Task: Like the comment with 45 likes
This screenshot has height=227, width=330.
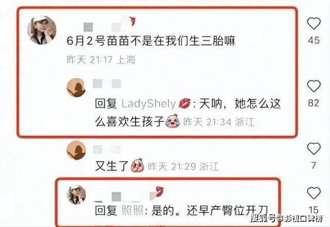Action: [x=313, y=23]
